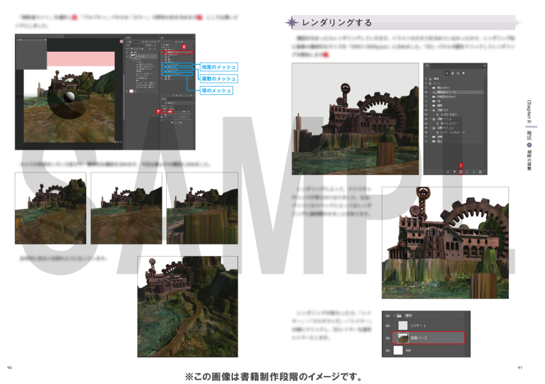Screen dimensions: 545x384
Task: Collapse the 建物 layer group chevron
Action: coord(396,315)
